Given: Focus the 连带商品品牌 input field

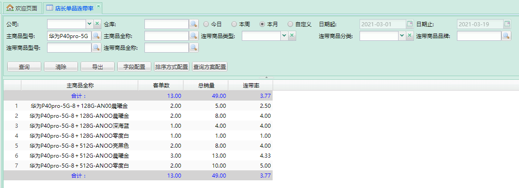Looking at the screenshot, I should tap(479, 36).
